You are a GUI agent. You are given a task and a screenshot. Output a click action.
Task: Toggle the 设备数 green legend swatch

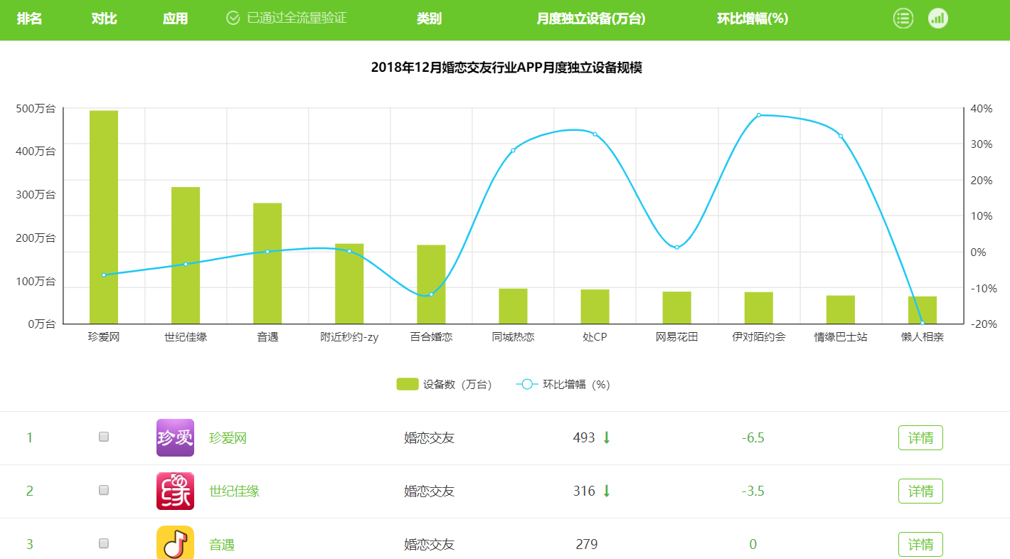point(407,384)
